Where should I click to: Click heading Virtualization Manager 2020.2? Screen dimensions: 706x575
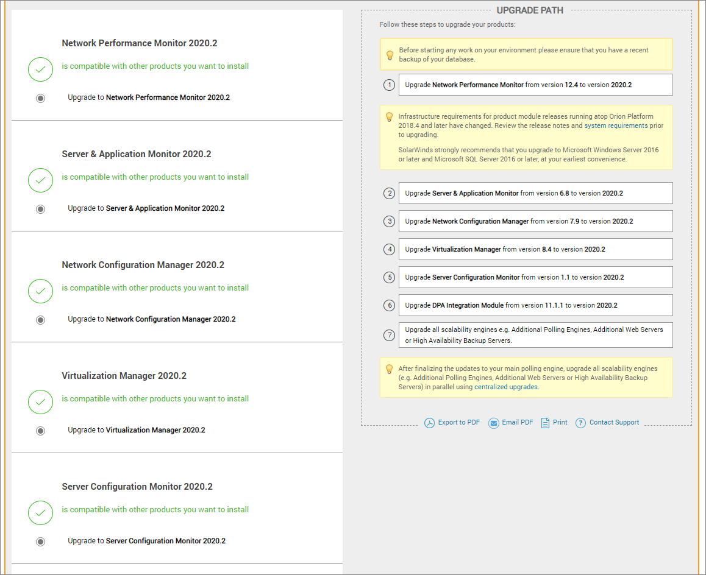click(x=124, y=376)
